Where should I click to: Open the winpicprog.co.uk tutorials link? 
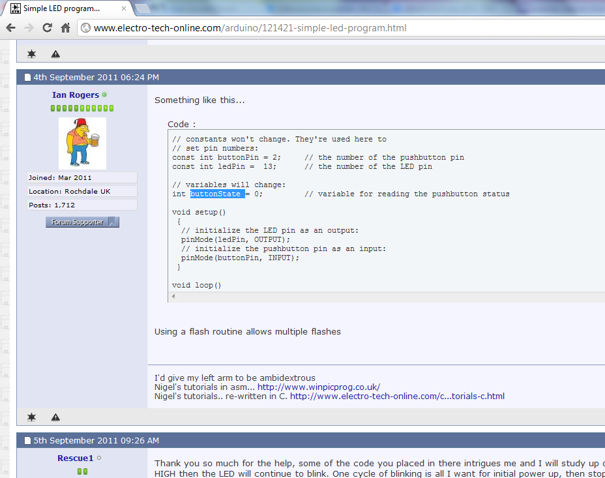pyautogui.click(x=318, y=387)
